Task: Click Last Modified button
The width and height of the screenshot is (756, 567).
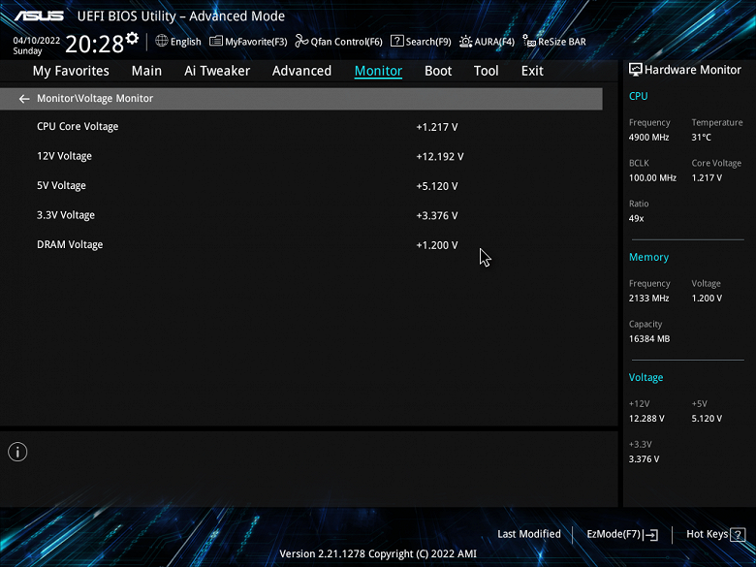Action: (x=529, y=534)
